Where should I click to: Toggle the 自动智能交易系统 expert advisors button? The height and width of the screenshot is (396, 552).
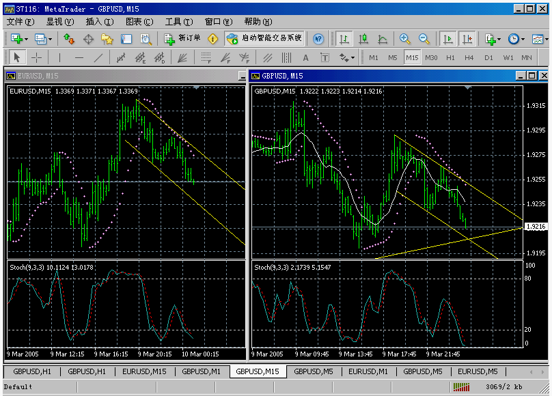pos(264,39)
